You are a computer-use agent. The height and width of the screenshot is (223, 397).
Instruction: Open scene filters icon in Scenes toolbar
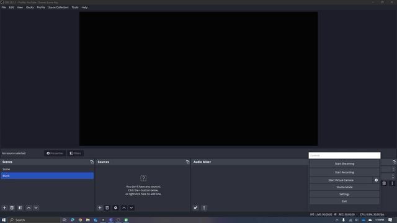(20, 208)
